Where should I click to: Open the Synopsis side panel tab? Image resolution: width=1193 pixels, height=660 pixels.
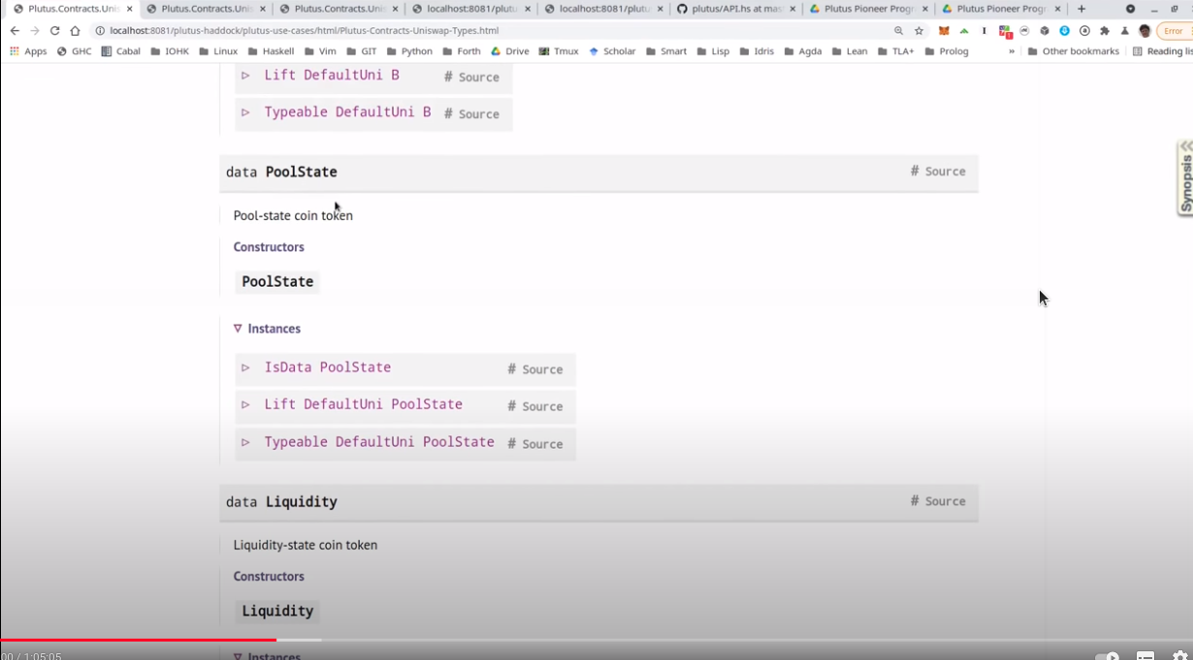(x=1185, y=179)
